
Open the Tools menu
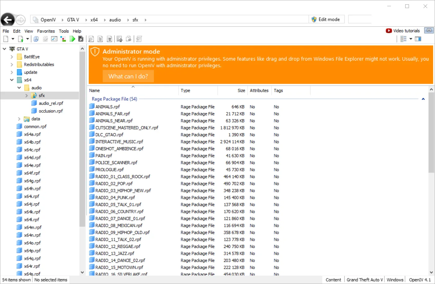tap(64, 31)
